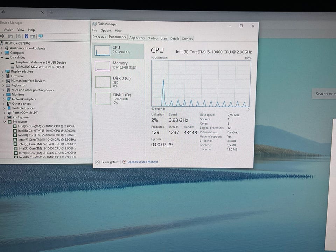Click the scan for hardware changes monitor icon
Viewport: 336px width, 252px height.
click(x=41, y=36)
